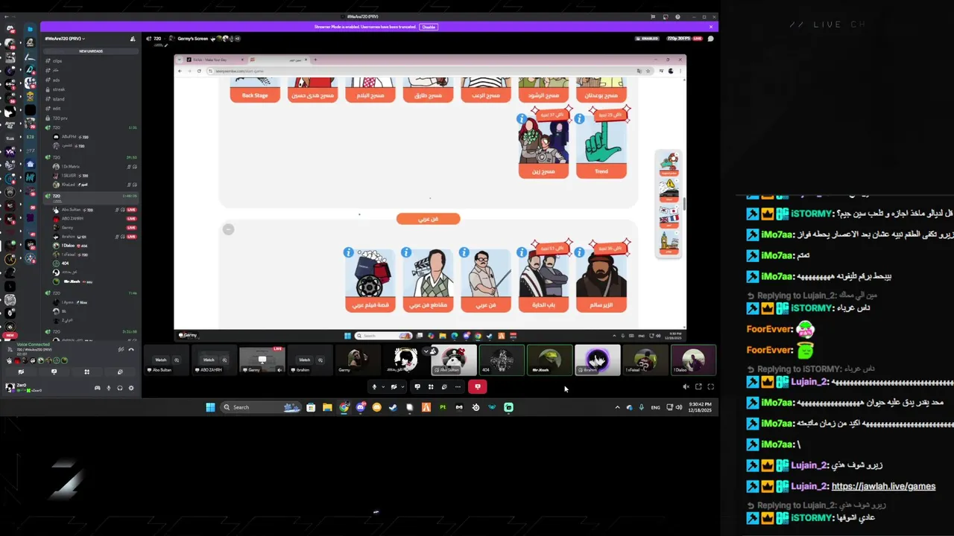
Task: Select the الزير سالم category card
Action: pos(601,279)
